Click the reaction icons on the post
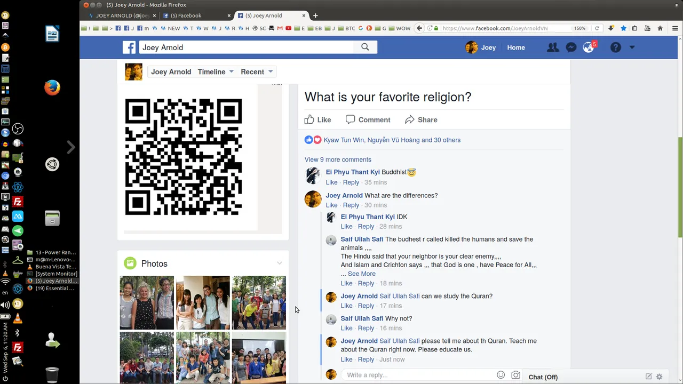The width and height of the screenshot is (683, 384). pos(313,140)
